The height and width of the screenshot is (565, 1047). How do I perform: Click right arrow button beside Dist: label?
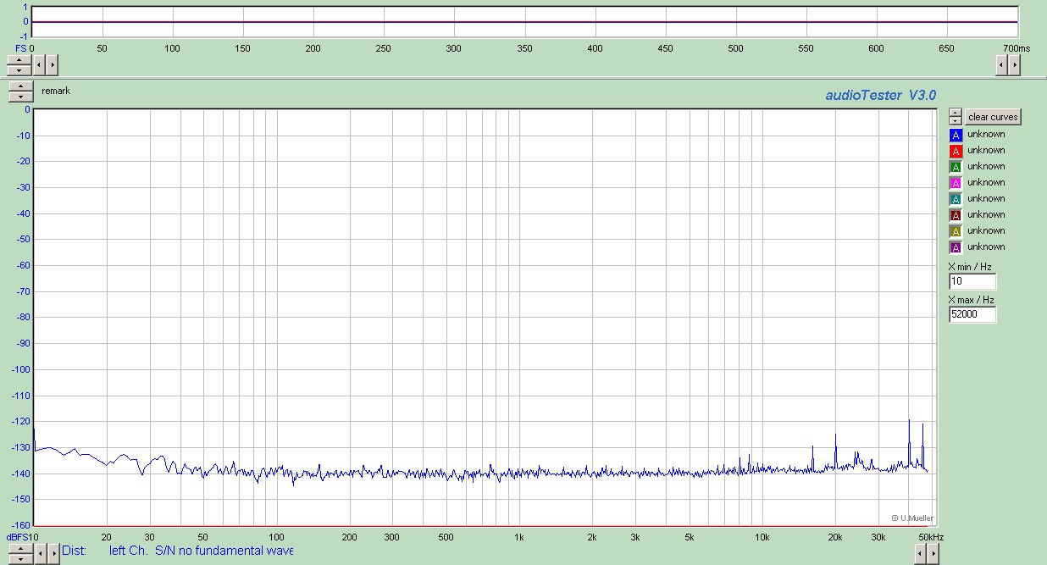(53, 553)
